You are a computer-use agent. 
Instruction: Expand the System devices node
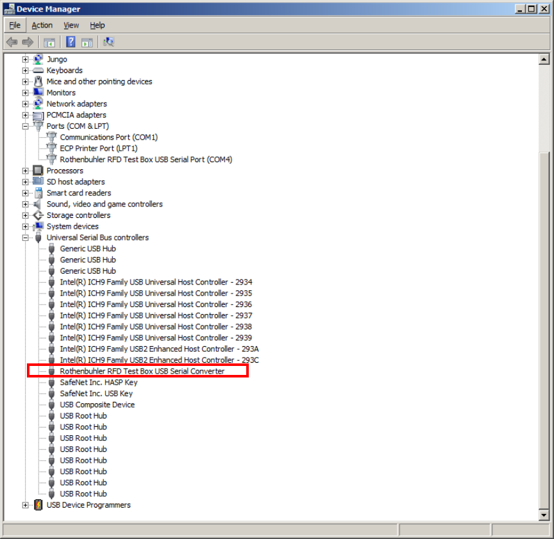tap(25, 226)
